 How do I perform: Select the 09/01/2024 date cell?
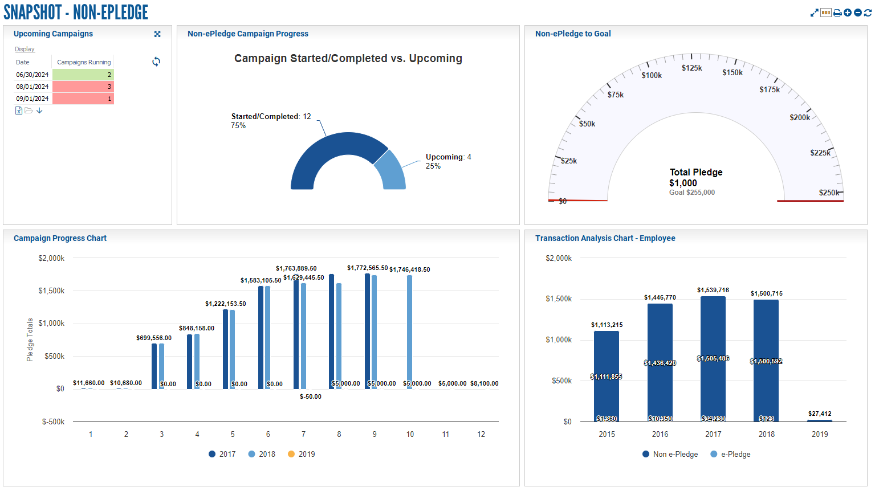point(32,99)
